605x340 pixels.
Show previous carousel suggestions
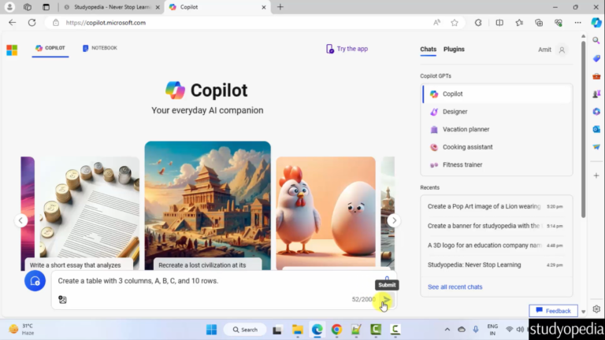pos(20,220)
